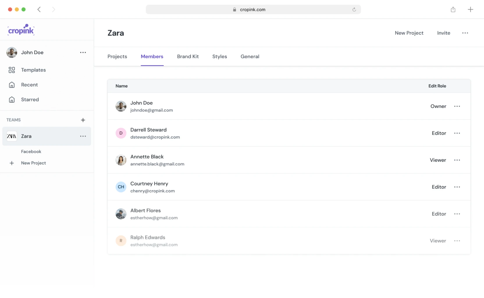Open options menu next to John Doe's name
Image resolution: width=484 pixels, height=298 pixels.
(x=83, y=52)
